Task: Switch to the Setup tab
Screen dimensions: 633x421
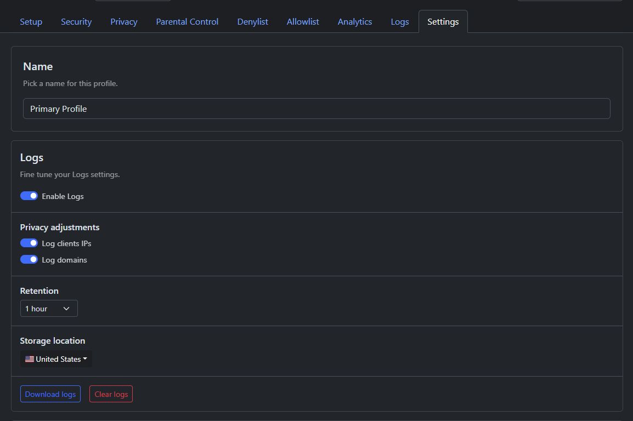Action: (x=31, y=22)
